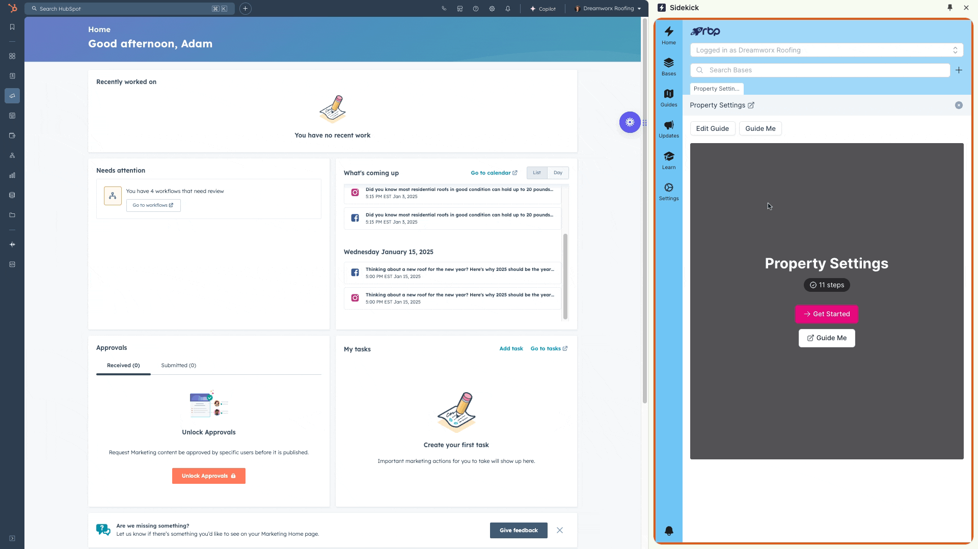Image resolution: width=978 pixels, height=549 pixels.
Task: Switch calendar view to Day
Action: point(558,173)
